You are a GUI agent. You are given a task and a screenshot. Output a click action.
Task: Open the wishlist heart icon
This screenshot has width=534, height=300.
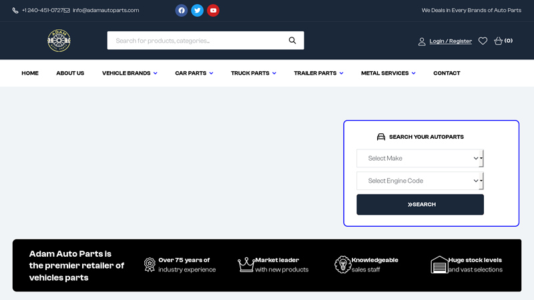point(483,41)
